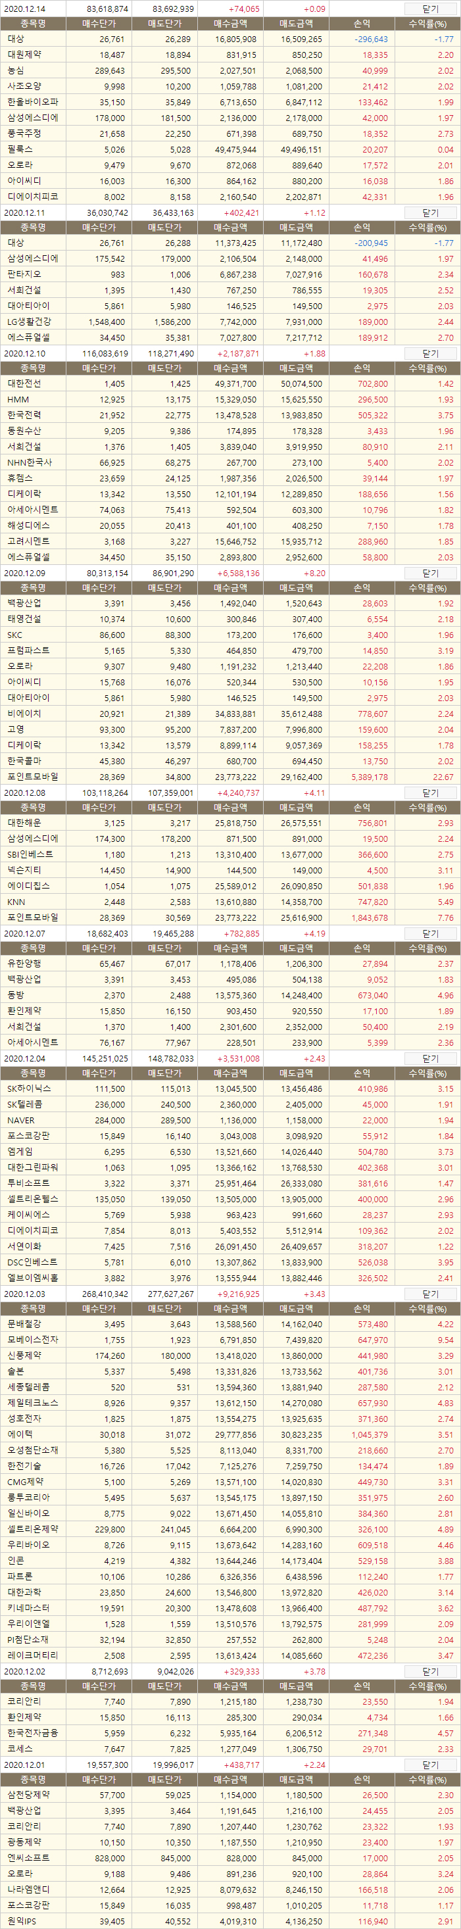The image size is (461, 1929).
Task: Select the 대원제약 stock row name
Action: 25,55
